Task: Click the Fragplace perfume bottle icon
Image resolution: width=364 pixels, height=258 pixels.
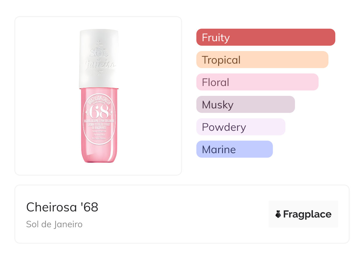Action: [279, 214]
